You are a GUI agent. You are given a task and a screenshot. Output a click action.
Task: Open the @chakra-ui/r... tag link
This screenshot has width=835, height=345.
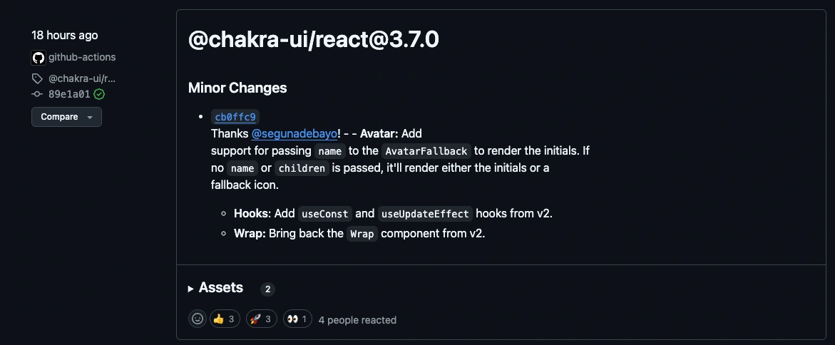point(82,78)
